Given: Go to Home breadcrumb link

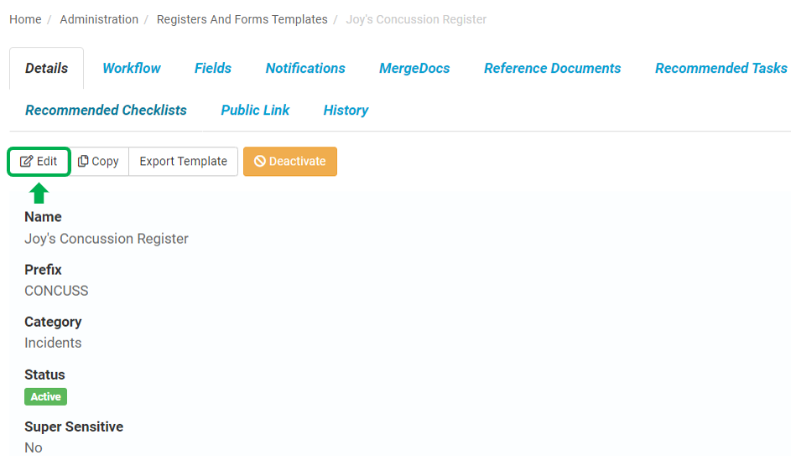Looking at the screenshot, I should 25,19.
